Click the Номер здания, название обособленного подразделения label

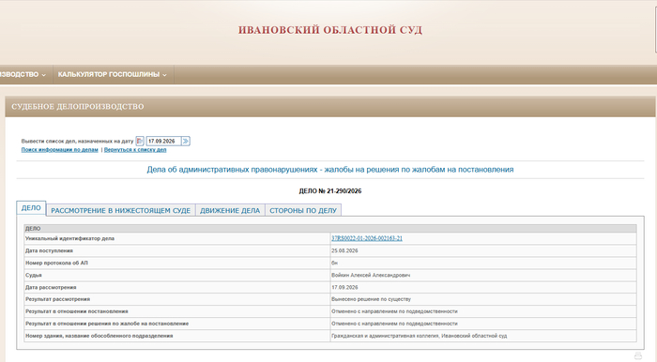point(99,336)
